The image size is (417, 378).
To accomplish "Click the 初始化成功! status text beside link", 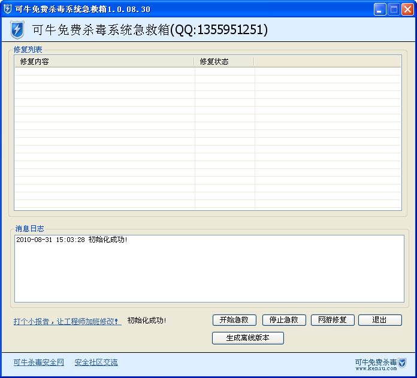I will tap(147, 320).
